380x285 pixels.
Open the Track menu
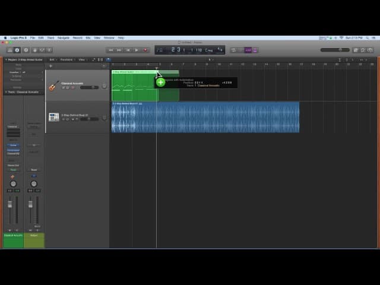point(50,38)
